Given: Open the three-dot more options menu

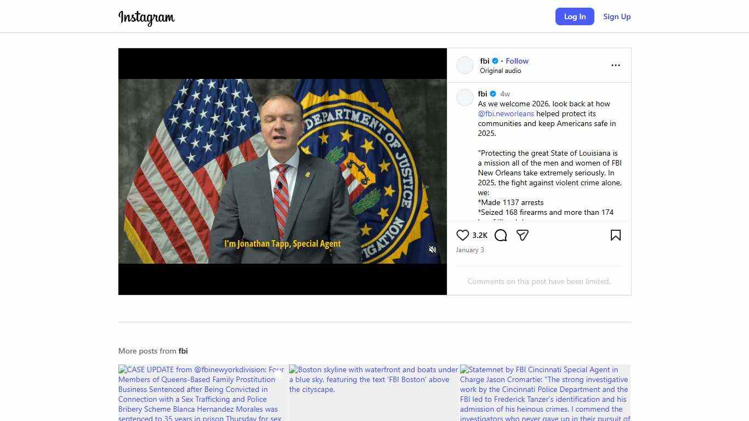Looking at the screenshot, I should [x=615, y=65].
